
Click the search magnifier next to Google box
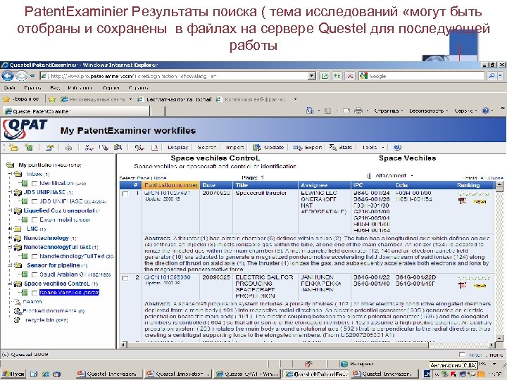[x=492, y=76]
